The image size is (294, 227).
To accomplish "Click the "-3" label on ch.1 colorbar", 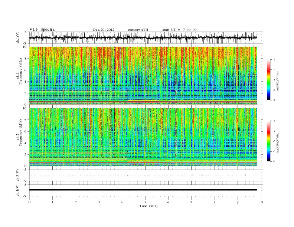I will coord(274,60).
